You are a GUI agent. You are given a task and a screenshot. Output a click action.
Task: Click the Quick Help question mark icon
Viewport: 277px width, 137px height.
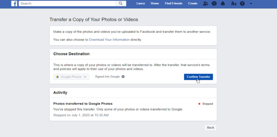[242, 3]
